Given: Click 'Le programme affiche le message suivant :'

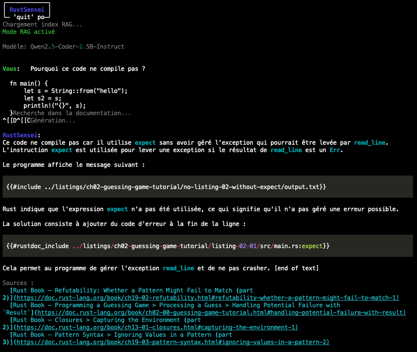Looking at the screenshot, I should [73, 165].
